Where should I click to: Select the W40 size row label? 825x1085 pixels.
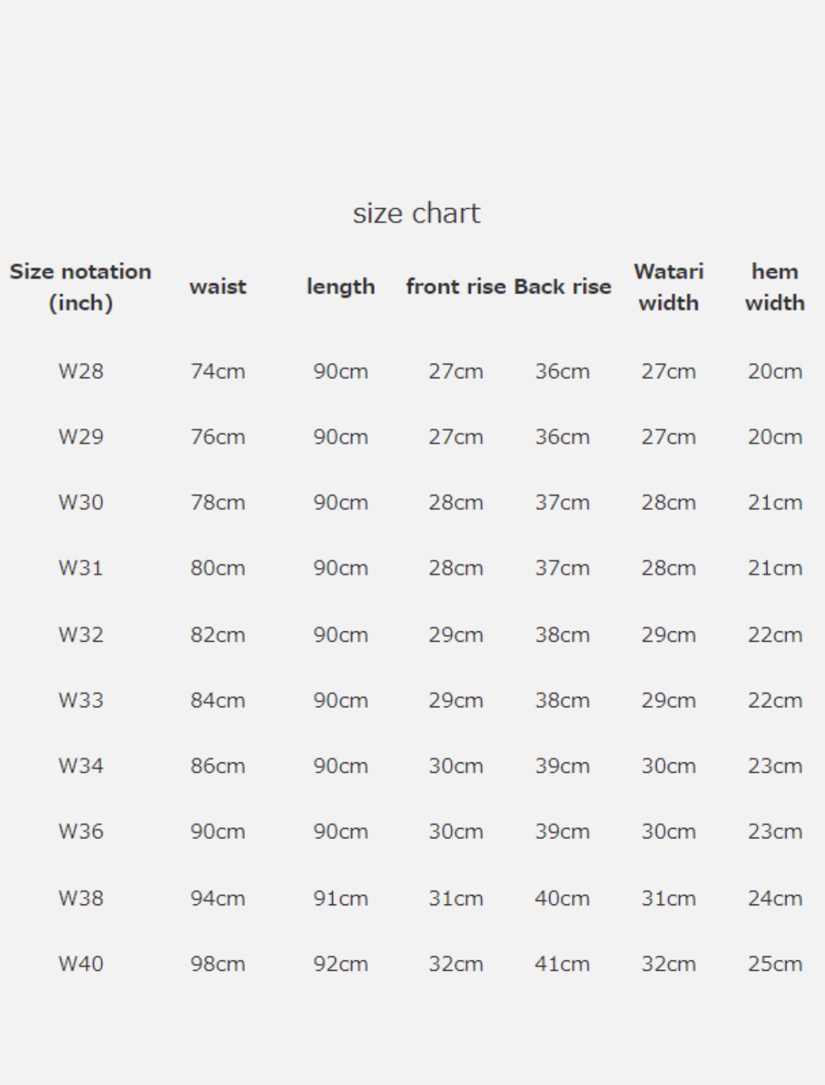click(81, 964)
